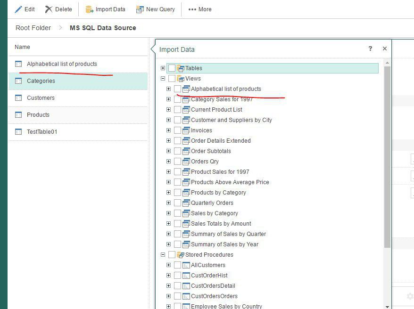
Task: Tick the Current Product List checkbox
Action: tap(177, 110)
